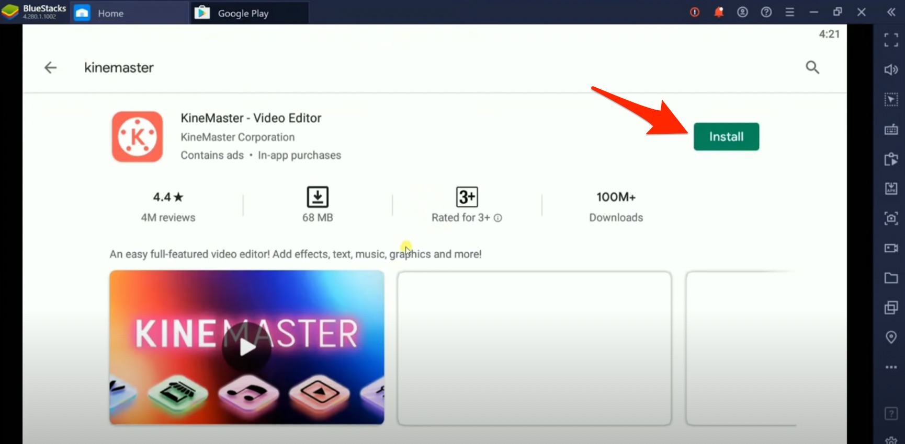Click the 4:21 clock in the status bar
This screenshot has height=444, width=905.
click(829, 34)
